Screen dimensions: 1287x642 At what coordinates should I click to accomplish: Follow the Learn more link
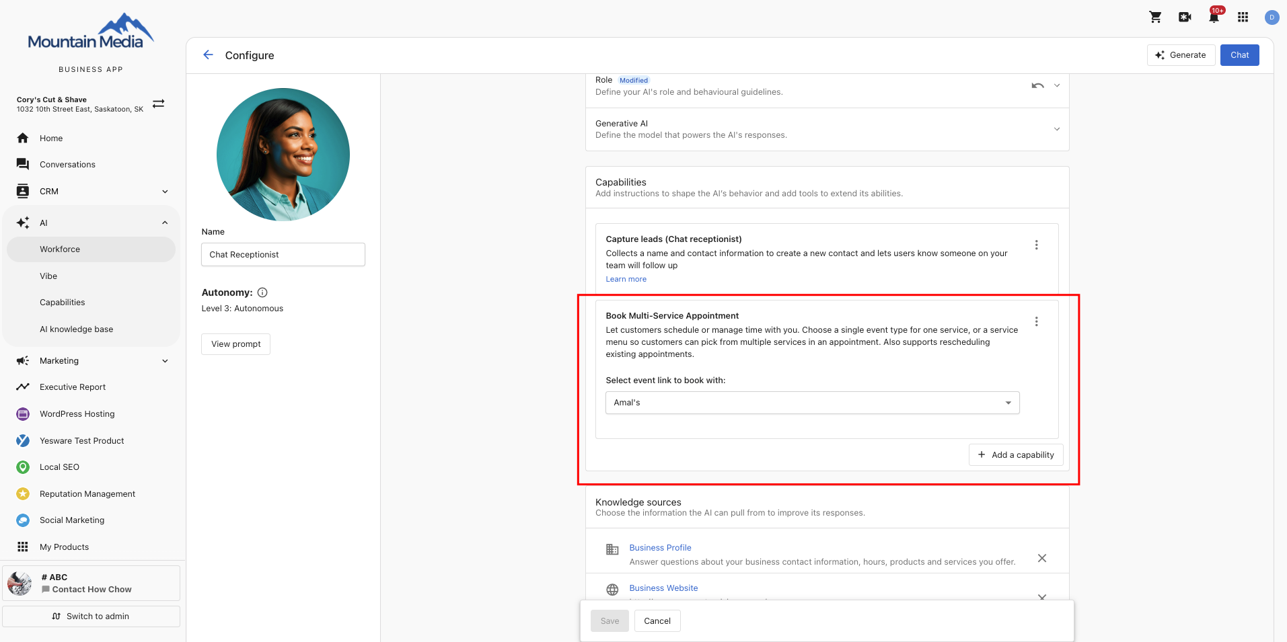point(626,279)
